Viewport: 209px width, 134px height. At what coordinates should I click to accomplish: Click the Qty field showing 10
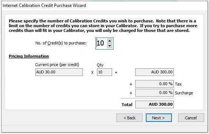click(x=104, y=72)
